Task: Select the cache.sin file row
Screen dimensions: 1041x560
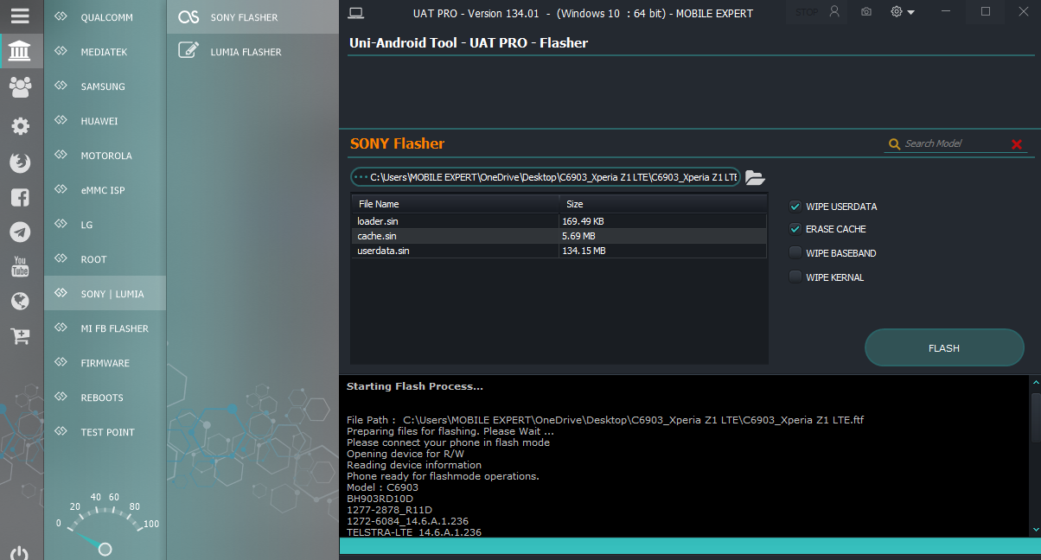Action: (559, 236)
